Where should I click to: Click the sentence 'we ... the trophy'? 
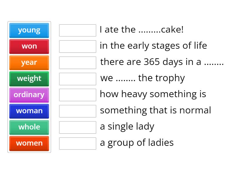(x=142, y=78)
